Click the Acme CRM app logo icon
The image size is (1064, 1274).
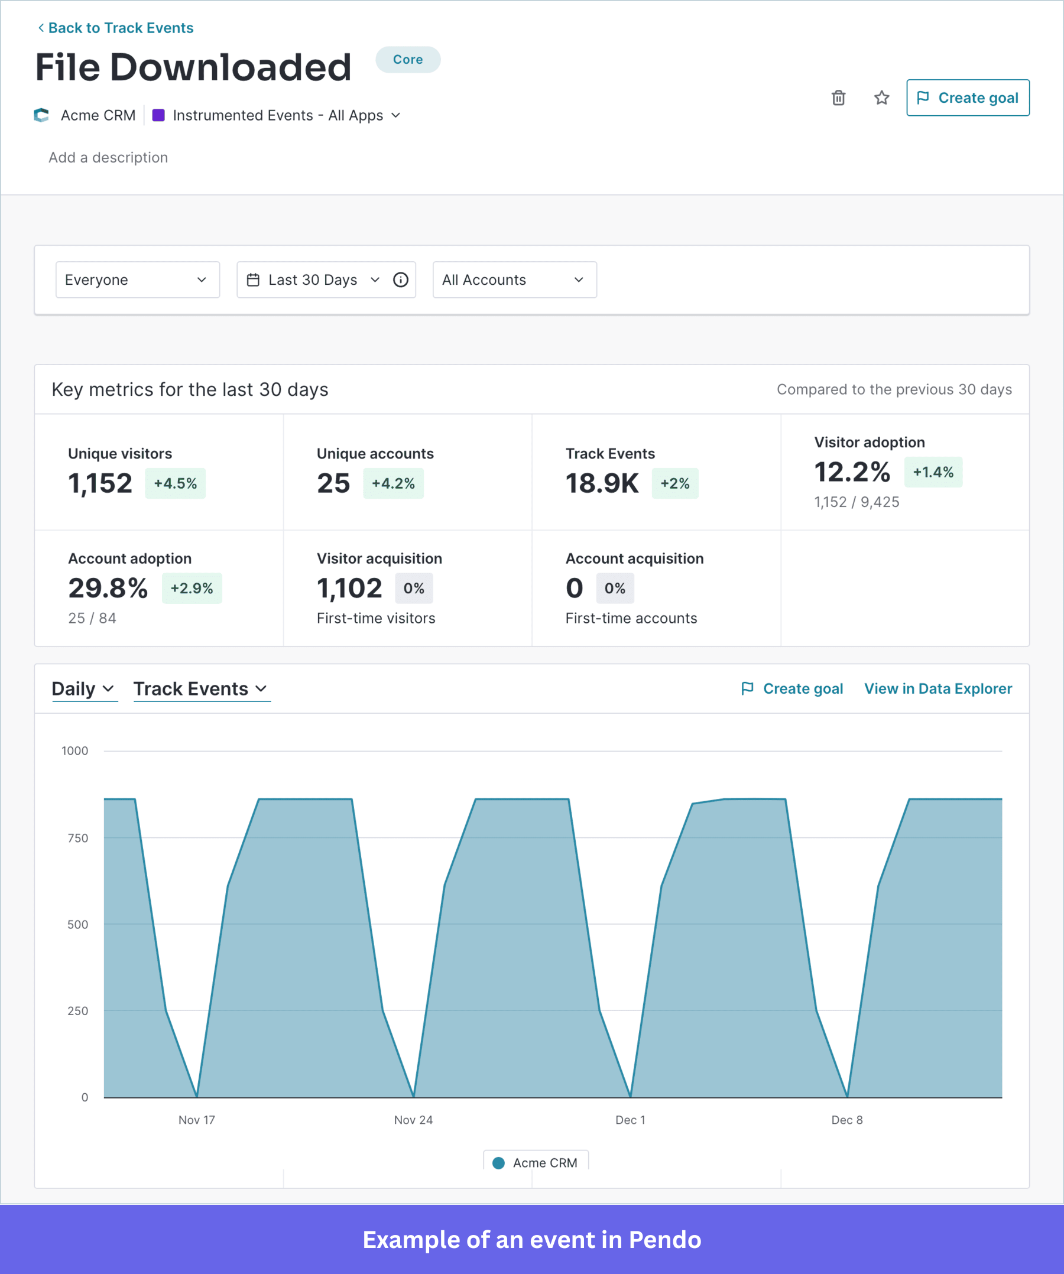tap(41, 115)
